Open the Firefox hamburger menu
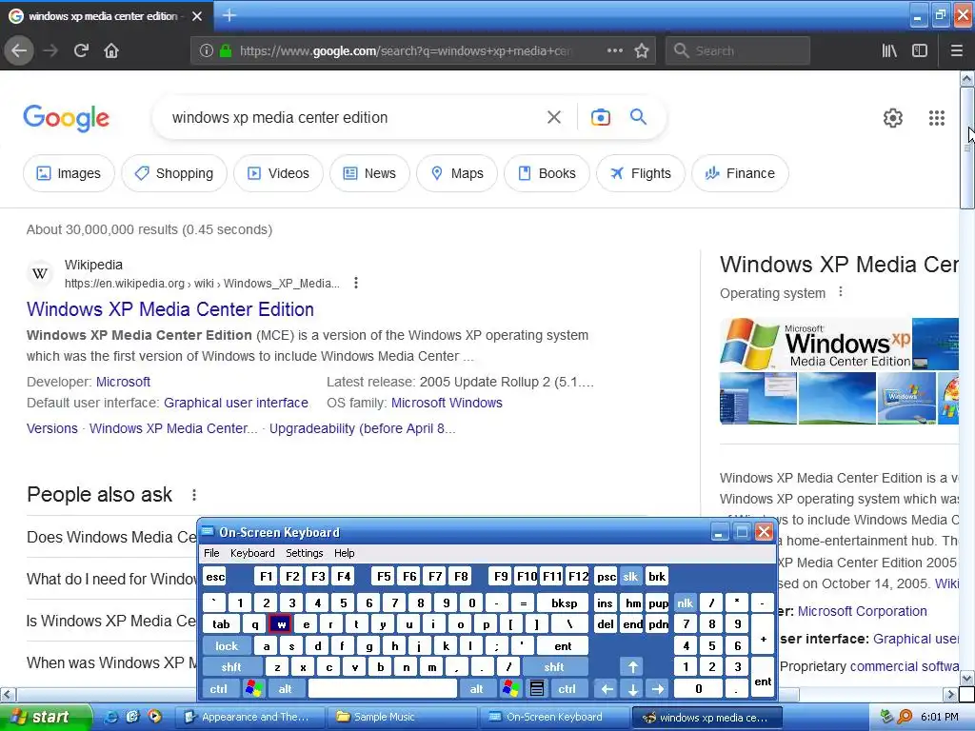Screen dimensions: 975x731 coord(957,50)
